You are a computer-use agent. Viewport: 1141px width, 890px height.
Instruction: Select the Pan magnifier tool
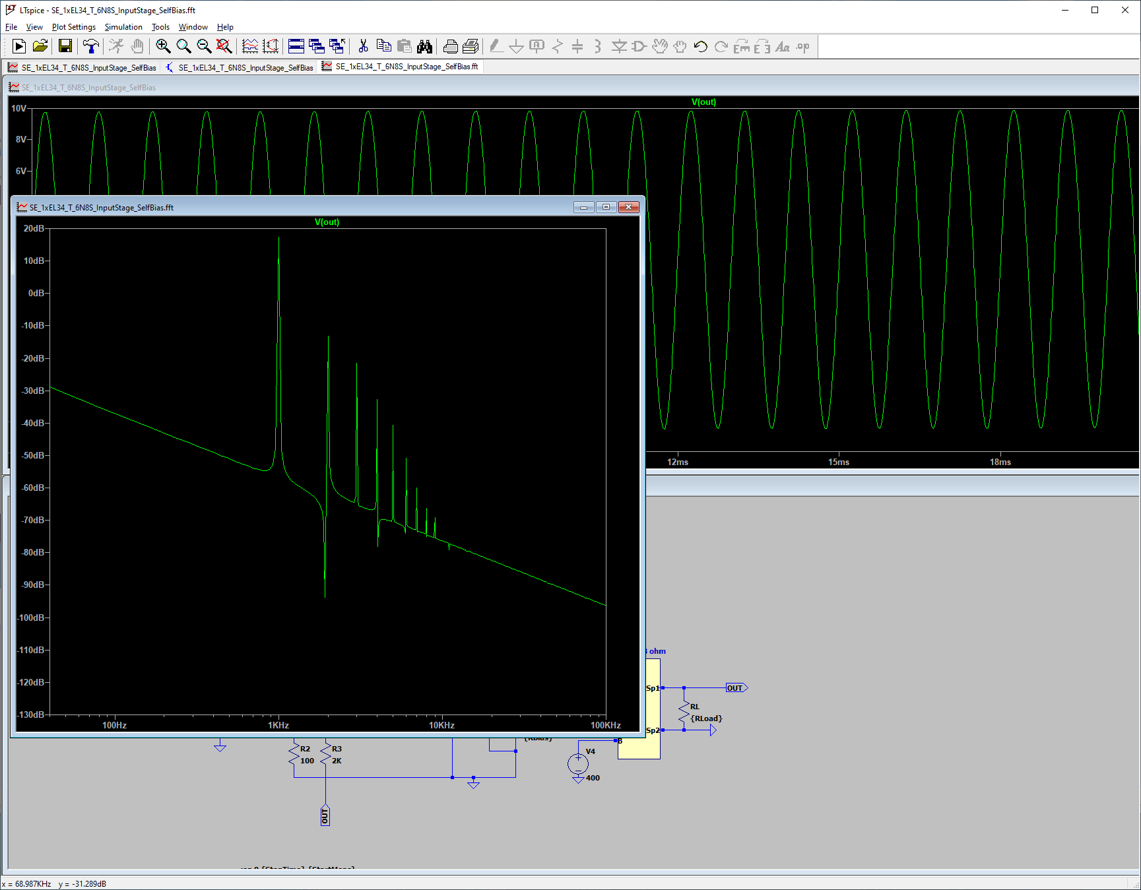point(183,46)
